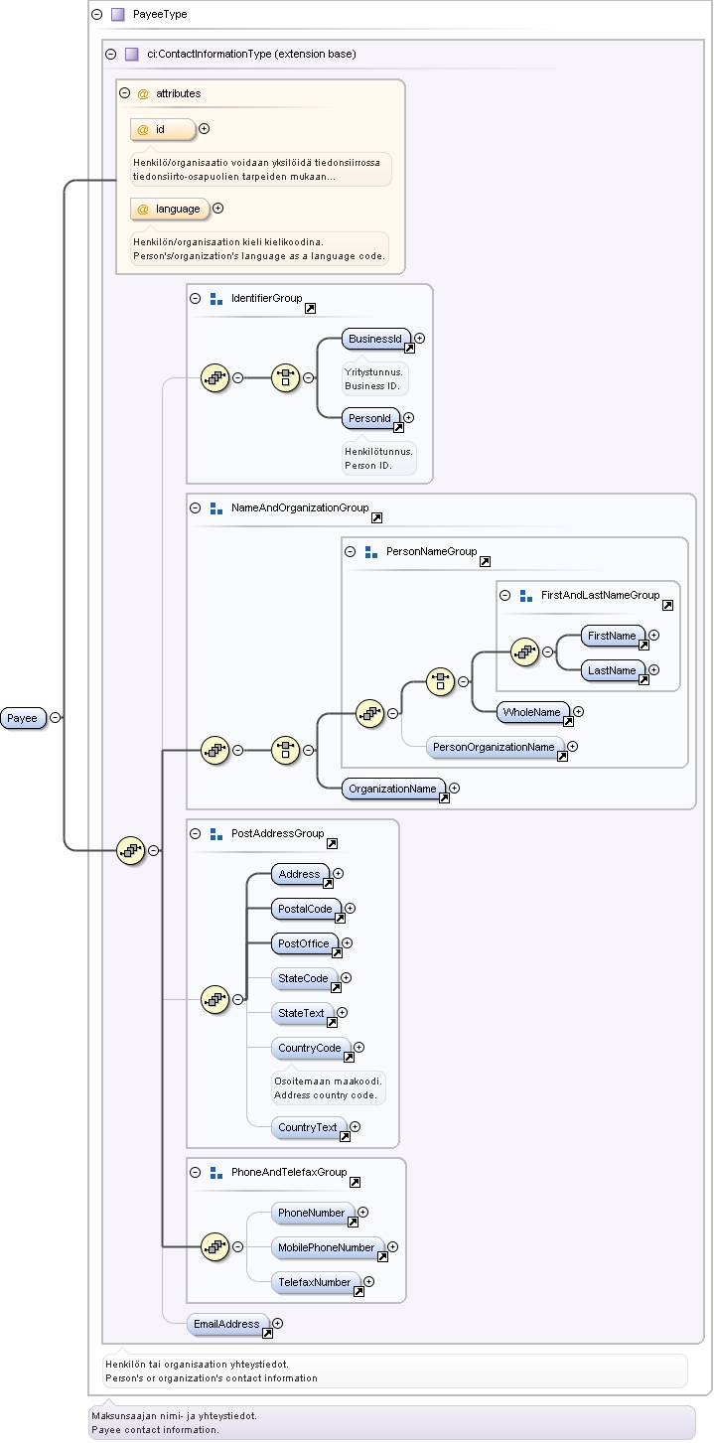Select the WholeName element
This screenshot has height=1443, width=714.
[x=535, y=712]
